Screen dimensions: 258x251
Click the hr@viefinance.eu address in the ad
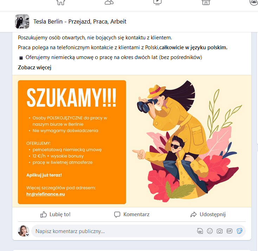[46, 194]
